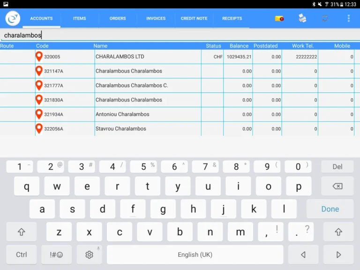This screenshot has width=360, height=270.
Task: Tap the Ctrl key
Action: pos(22,255)
